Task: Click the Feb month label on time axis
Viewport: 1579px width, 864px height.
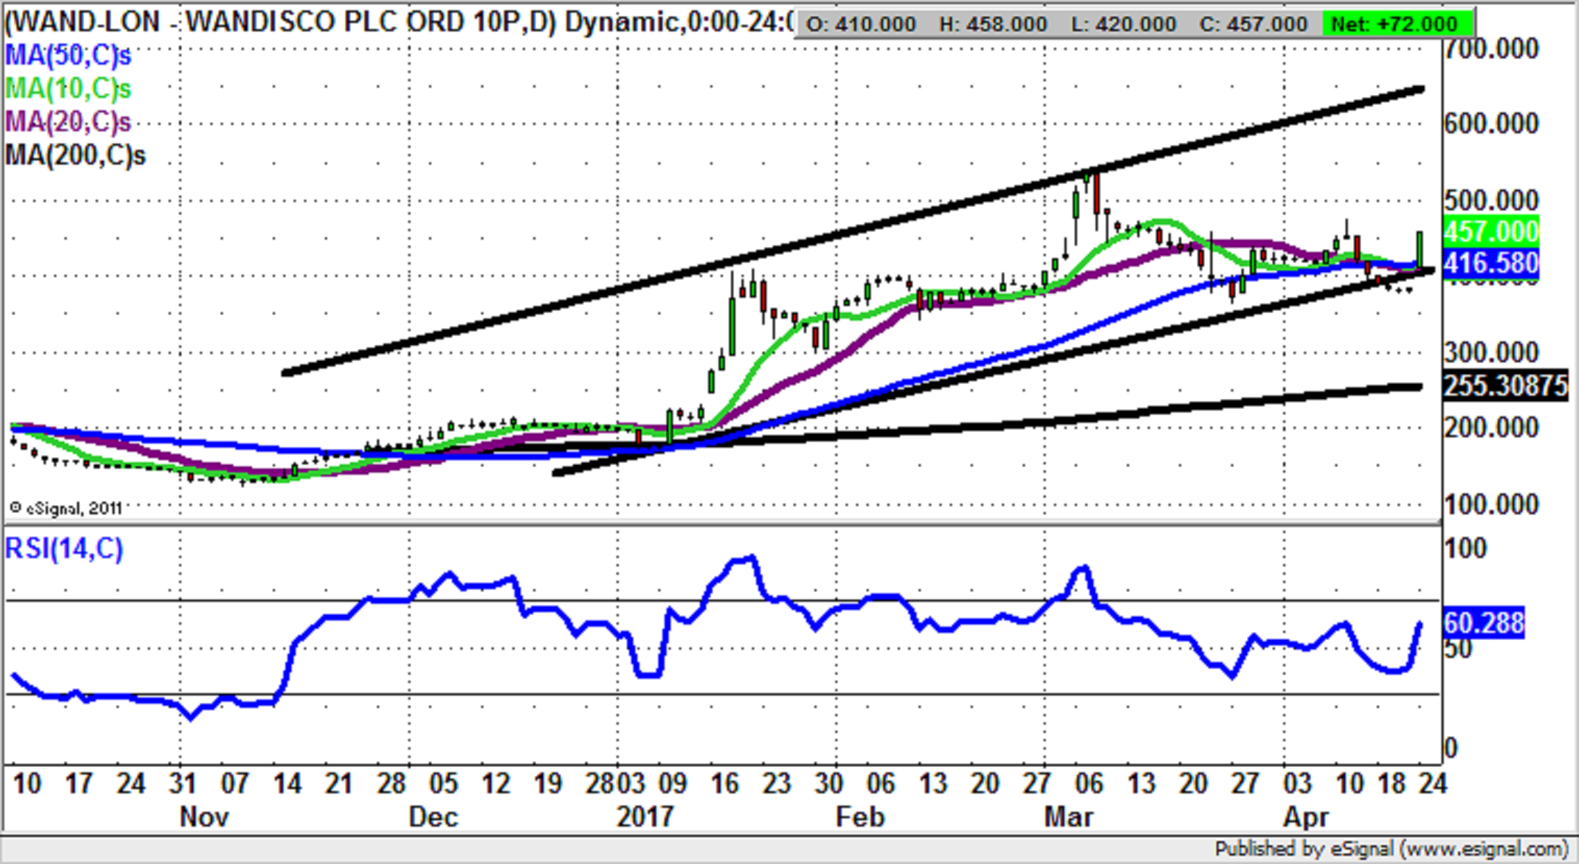Action: [860, 817]
